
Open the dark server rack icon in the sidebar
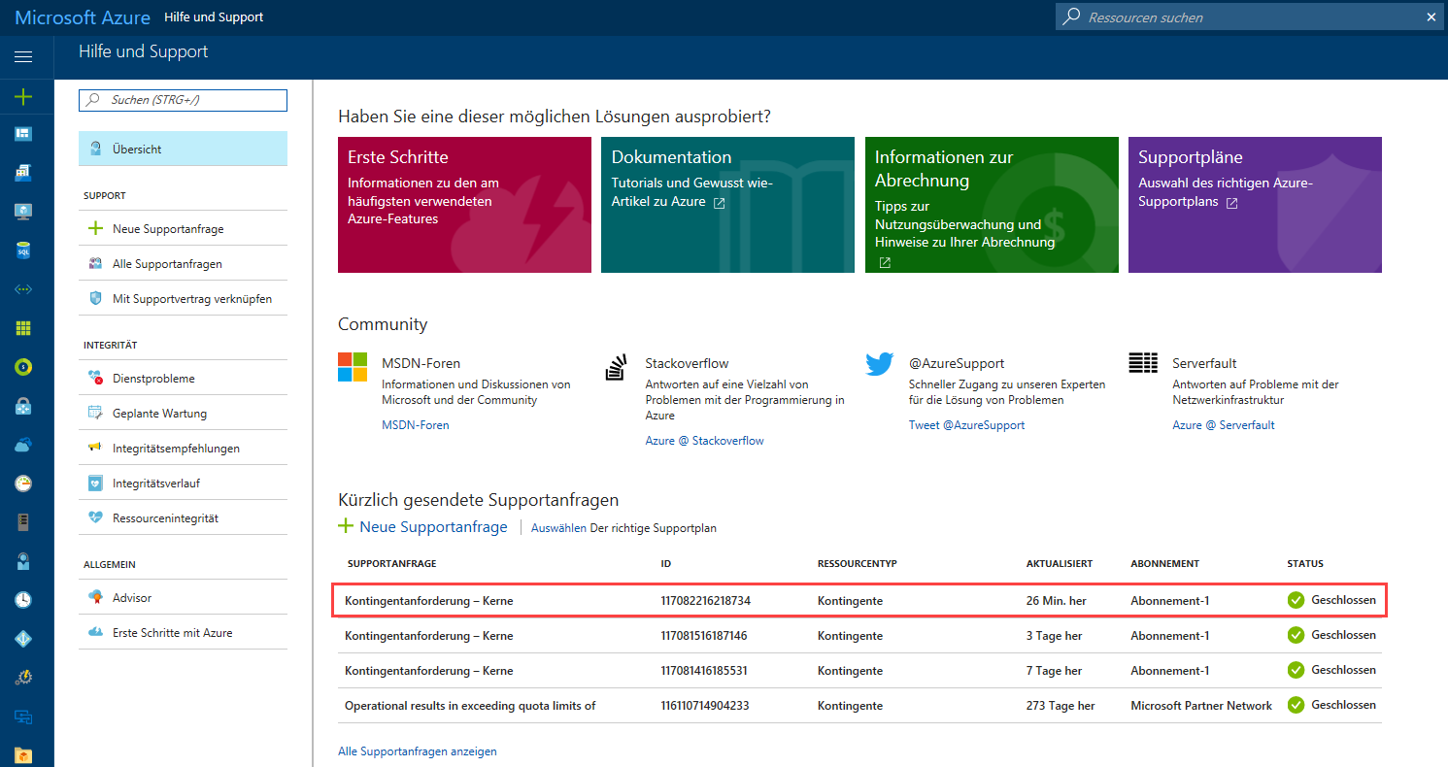tap(23, 522)
